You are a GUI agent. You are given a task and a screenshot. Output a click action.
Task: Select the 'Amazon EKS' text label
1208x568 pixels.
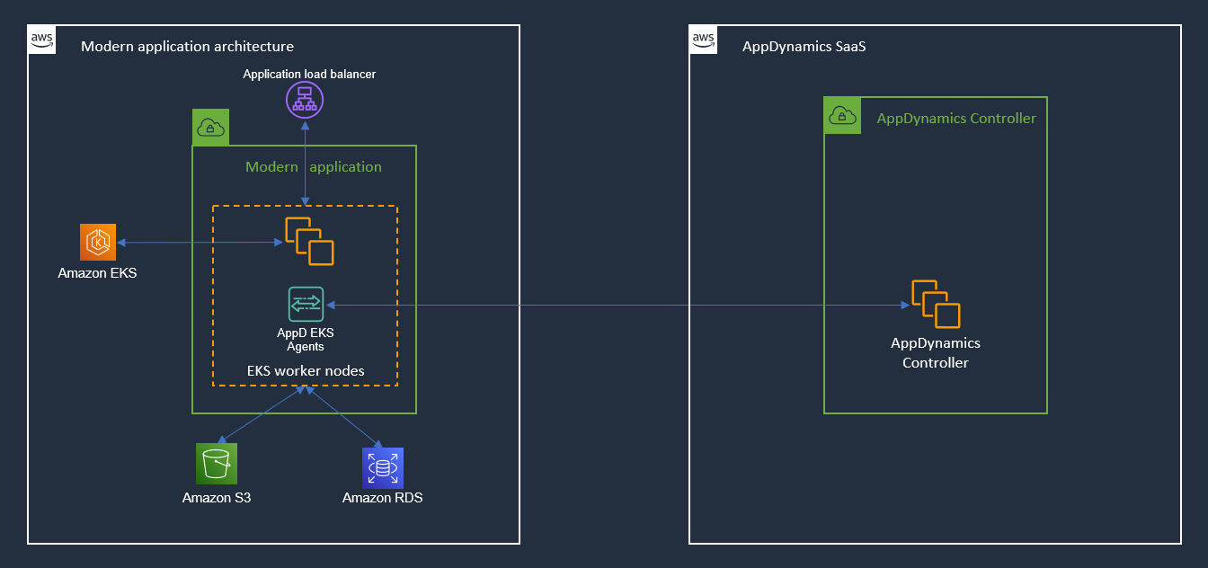(x=97, y=272)
